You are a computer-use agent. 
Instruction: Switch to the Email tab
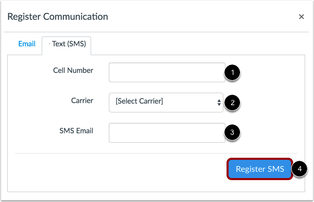coord(27,44)
